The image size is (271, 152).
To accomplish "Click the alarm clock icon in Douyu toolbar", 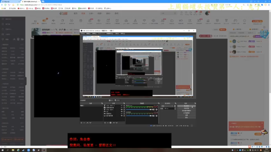I will click(117, 21).
